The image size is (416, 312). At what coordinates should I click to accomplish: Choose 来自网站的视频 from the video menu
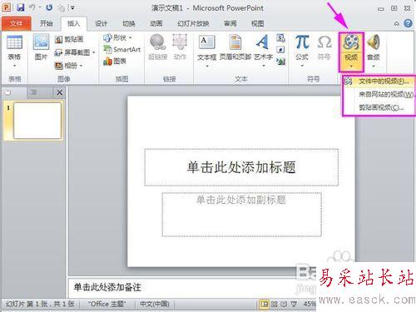[379, 94]
